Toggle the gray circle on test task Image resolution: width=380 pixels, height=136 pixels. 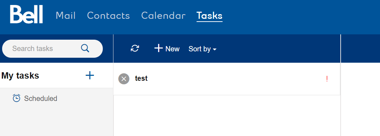[124, 79]
